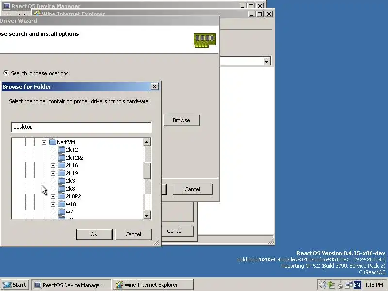Expand the 2k8R2 folder node
Viewport: 388px width, 291px height.
pos(53,196)
